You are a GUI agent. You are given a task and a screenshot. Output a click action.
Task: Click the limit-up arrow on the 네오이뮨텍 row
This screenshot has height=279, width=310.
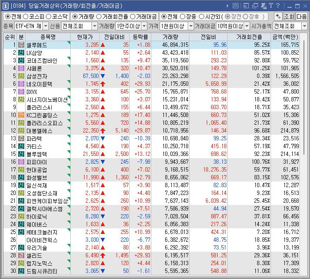(103, 84)
